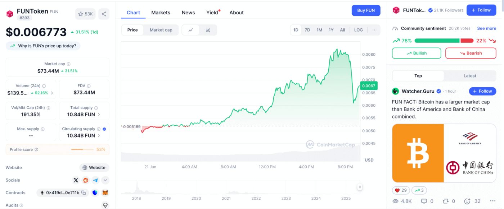This screenshot has width=504, height=209.
Task: Open the Yield tab
Action: 212,13
